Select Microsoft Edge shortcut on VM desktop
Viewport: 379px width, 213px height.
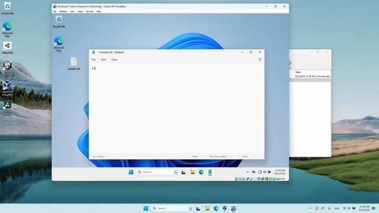pos(59,43)
